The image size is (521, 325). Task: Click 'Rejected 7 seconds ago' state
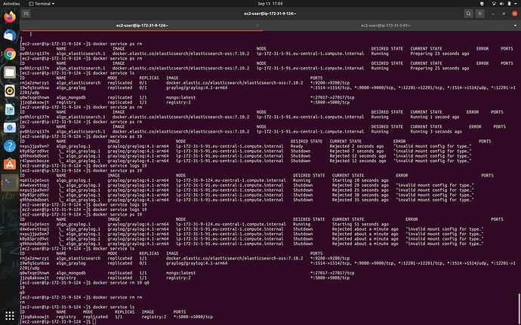(x=356, y=151)
